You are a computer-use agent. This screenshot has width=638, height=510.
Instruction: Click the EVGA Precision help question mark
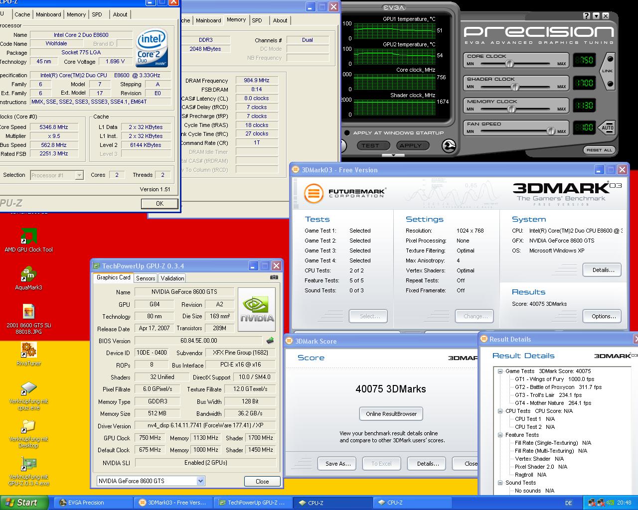(x=587, y=16)
